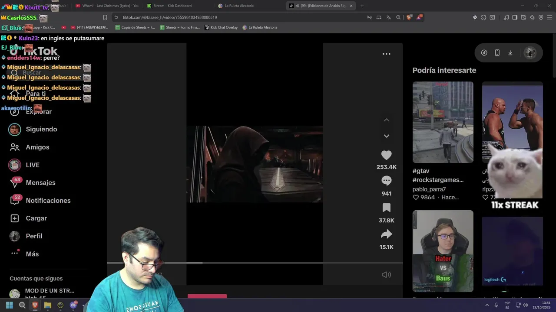Toggle the browser sidebar panel icon
Image resolution: width=556 pixels, height=312 pixels.
pyautogui.click(x=515, y=17)
